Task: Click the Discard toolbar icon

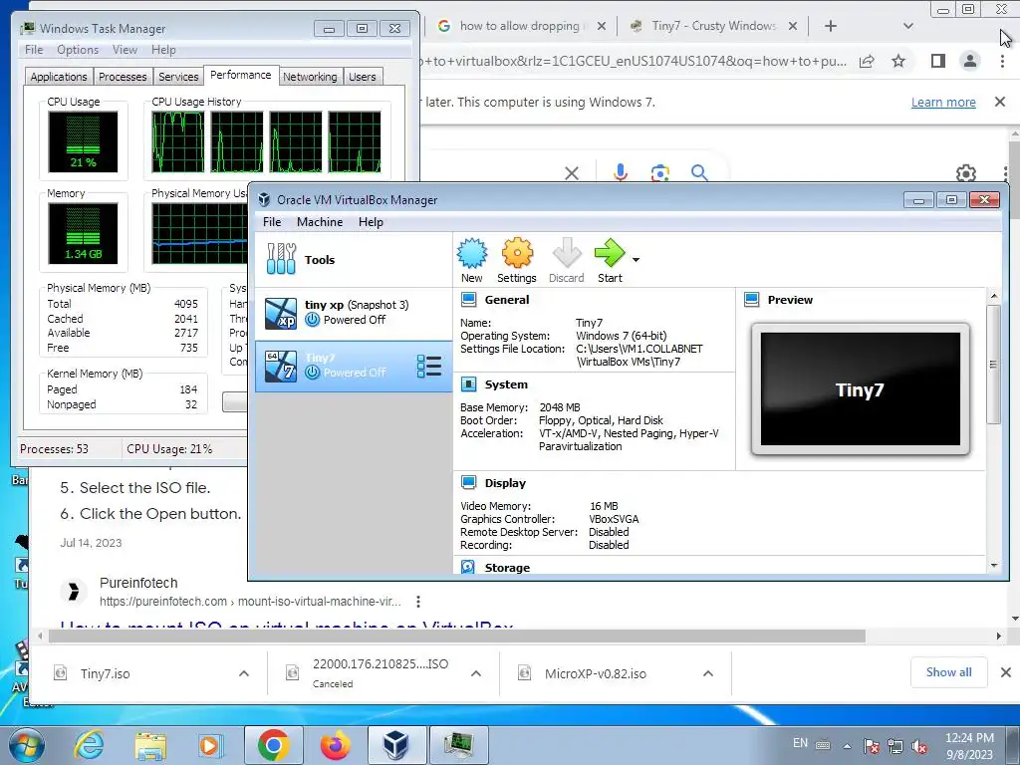Action: pyautogui.click(x=566, y=254)
